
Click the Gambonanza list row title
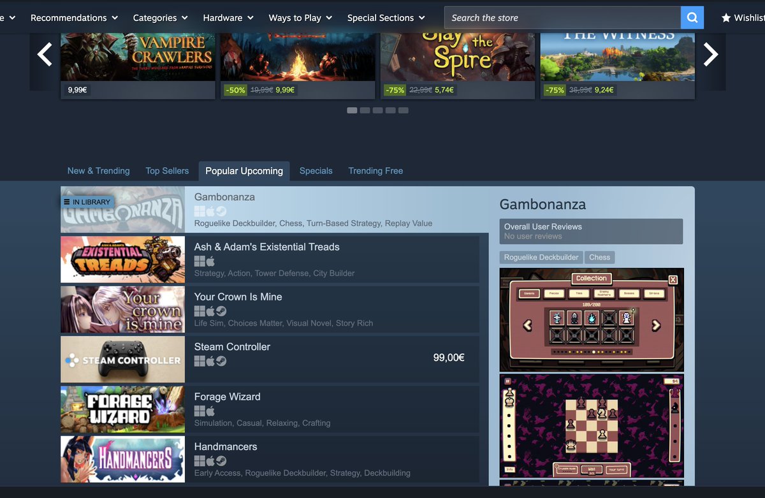224,197
